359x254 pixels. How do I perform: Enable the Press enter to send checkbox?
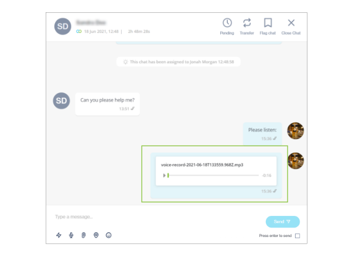(298, 236)
